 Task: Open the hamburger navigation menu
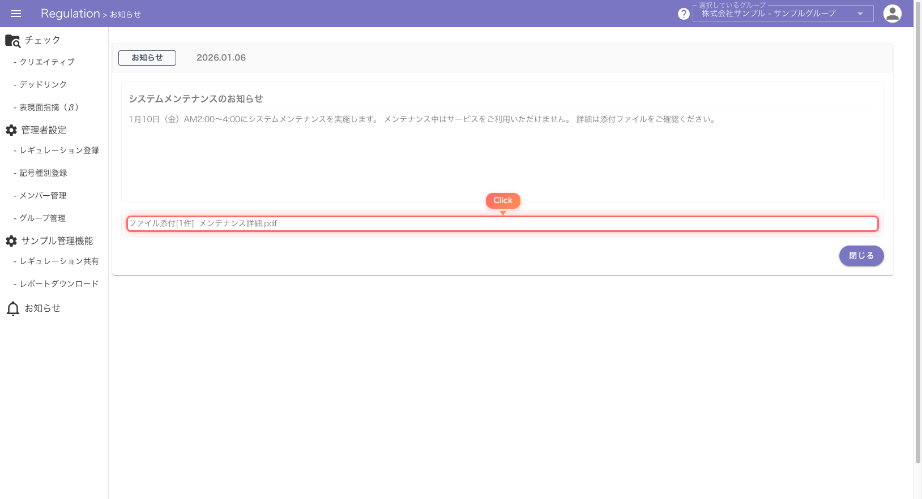click(16, 14)
